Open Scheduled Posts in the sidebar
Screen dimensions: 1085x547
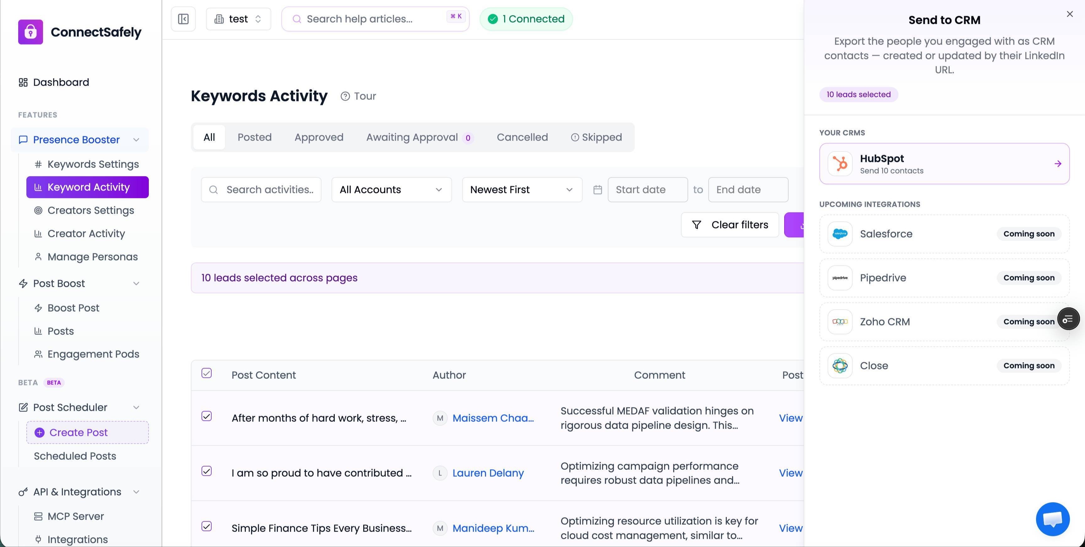(88, 456)
